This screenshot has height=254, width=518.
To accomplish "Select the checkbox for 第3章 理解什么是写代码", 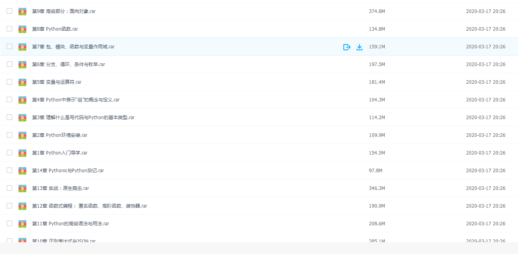I will point(9,117).
